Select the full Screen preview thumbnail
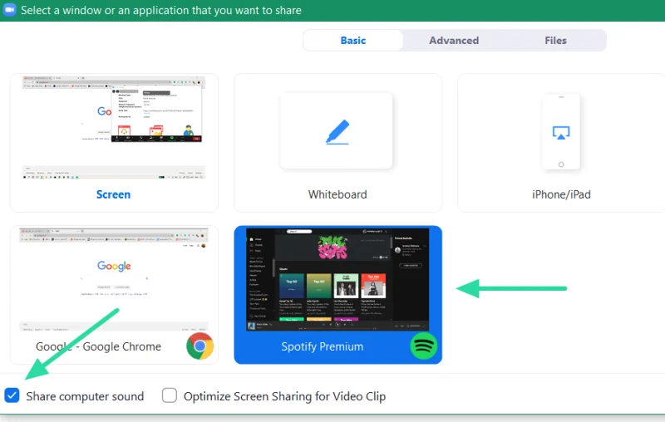The height and width of the screenshot is (422, 665). click(x=113, y=129)
